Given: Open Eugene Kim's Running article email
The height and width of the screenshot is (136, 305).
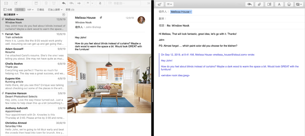Looking at the screenshot, I should (34, 84).
